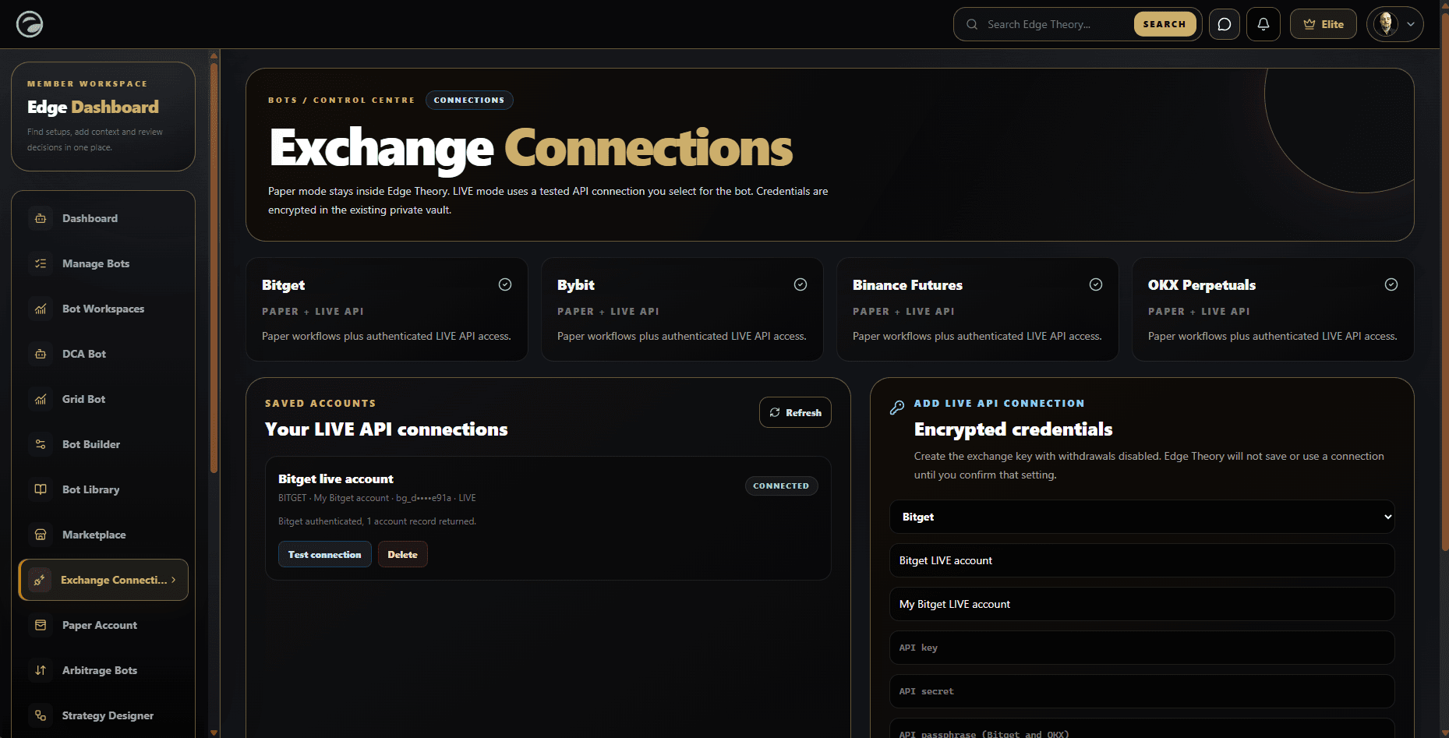The width and height of the screenshot is (1449, 738).
Task: Select Grid Bot menu item
Action: [x=103, y=399]
